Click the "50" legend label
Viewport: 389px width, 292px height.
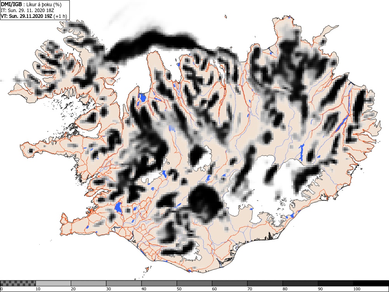click(179, 289)
